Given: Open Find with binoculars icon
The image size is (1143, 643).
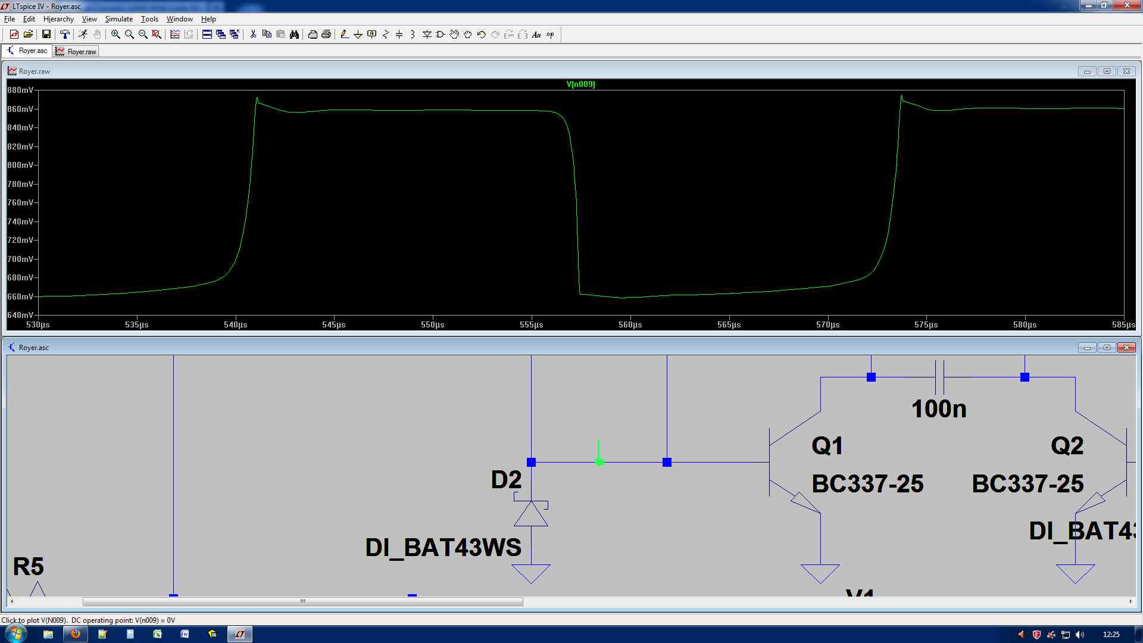Looking at the screenshot, I should pos(294,35).
